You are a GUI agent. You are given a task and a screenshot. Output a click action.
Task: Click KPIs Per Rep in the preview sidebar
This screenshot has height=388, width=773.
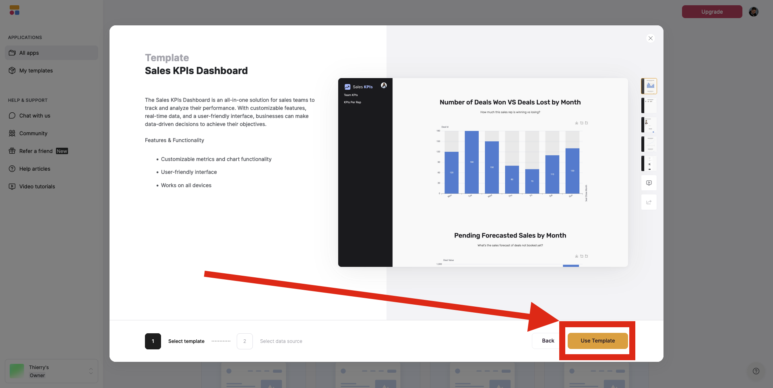click(x=352, y=102)
